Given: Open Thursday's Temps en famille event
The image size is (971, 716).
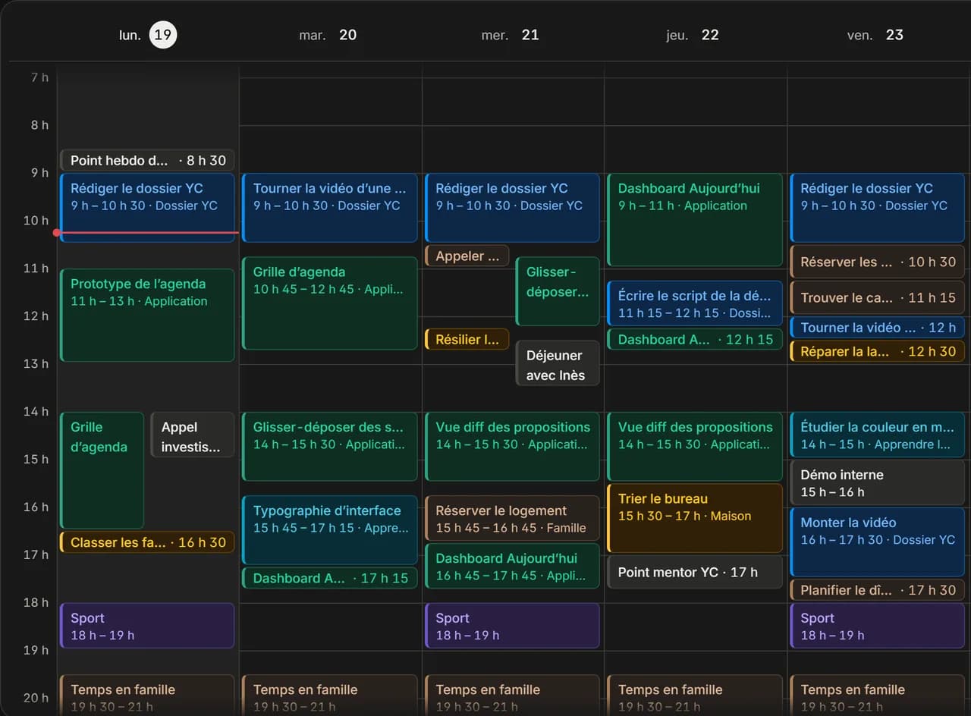Looking at the screenshot, I should click(694, 696).
